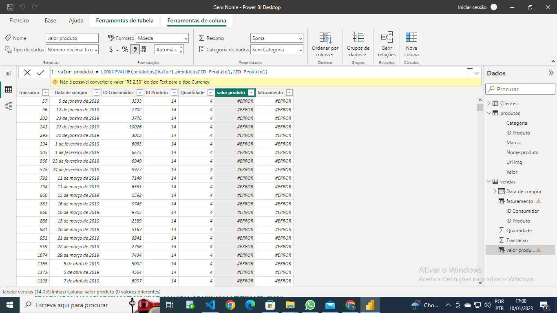Open filter dropdown on faturamento column

289,93
